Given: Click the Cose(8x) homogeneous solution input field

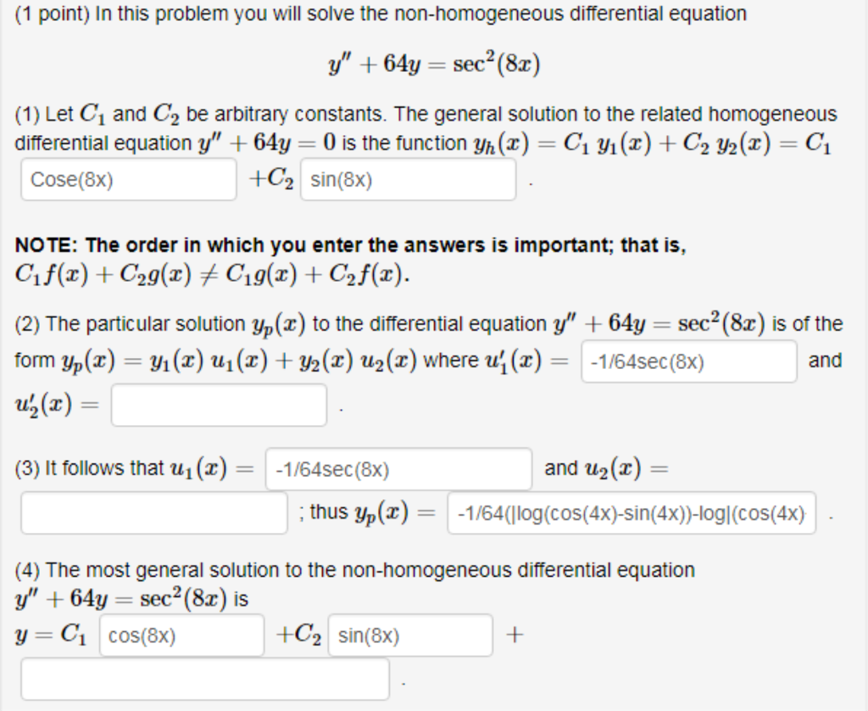Looking at the screenshot, I should tap(127, 178).
